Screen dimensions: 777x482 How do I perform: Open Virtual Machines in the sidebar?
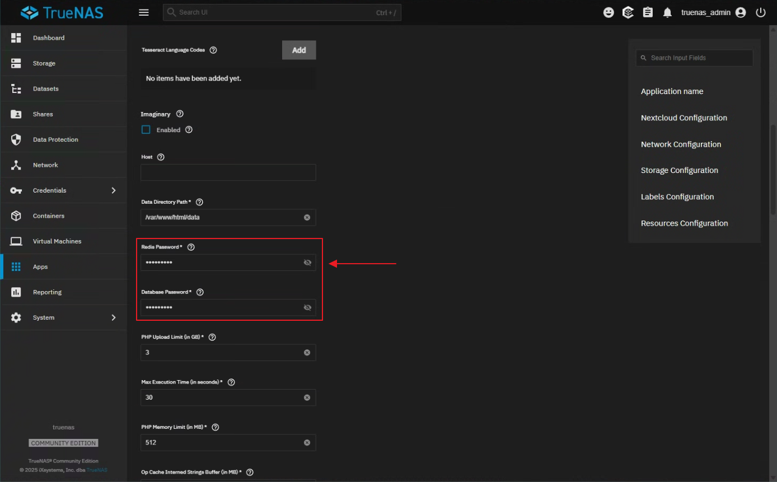(64, 241)
